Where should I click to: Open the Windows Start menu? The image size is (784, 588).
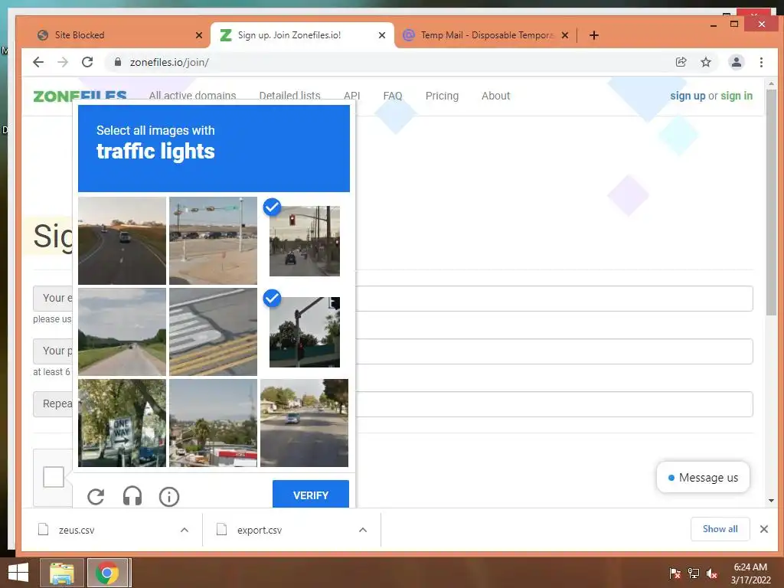(x=18, y=573)
